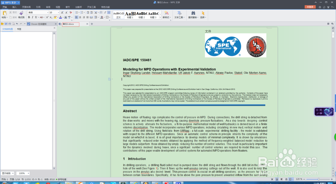Increase indent with the indent icon

[91, 13]
